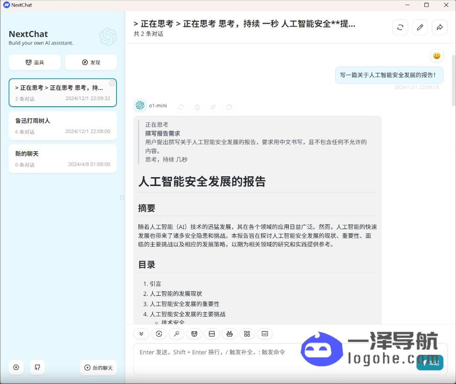Delete the selected chat with its X icon

[112, 83]
